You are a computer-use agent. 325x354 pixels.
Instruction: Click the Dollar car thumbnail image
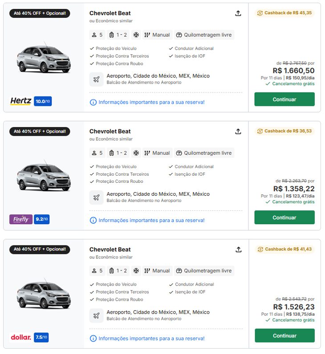pyautogui.click(x=44, y=294)
